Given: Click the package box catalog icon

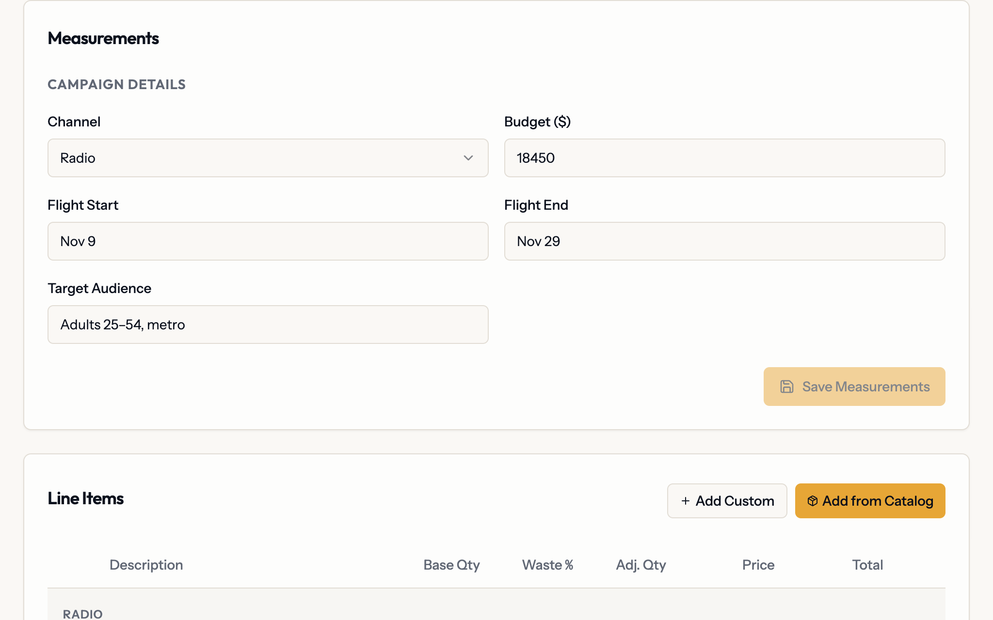Looking at the screenshot, I should click(813, 501).
